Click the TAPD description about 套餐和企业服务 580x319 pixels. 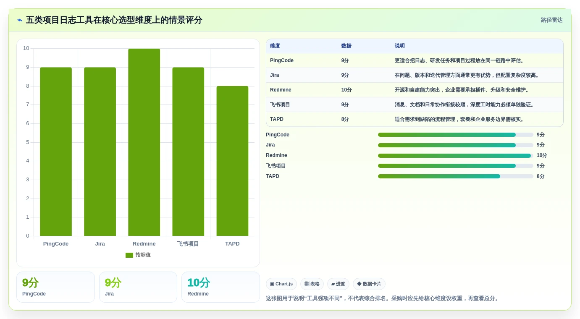(x=460, y=119)
